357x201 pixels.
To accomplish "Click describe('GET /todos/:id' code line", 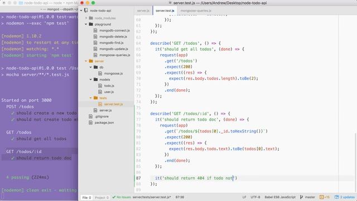I will (x=190, y=113).
